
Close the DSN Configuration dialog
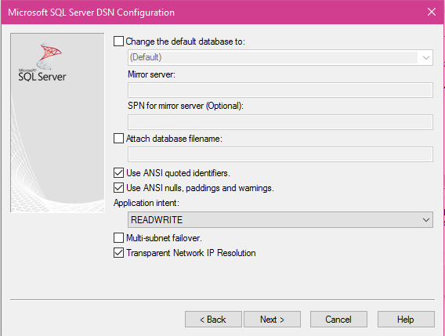[x=432, y=12]
